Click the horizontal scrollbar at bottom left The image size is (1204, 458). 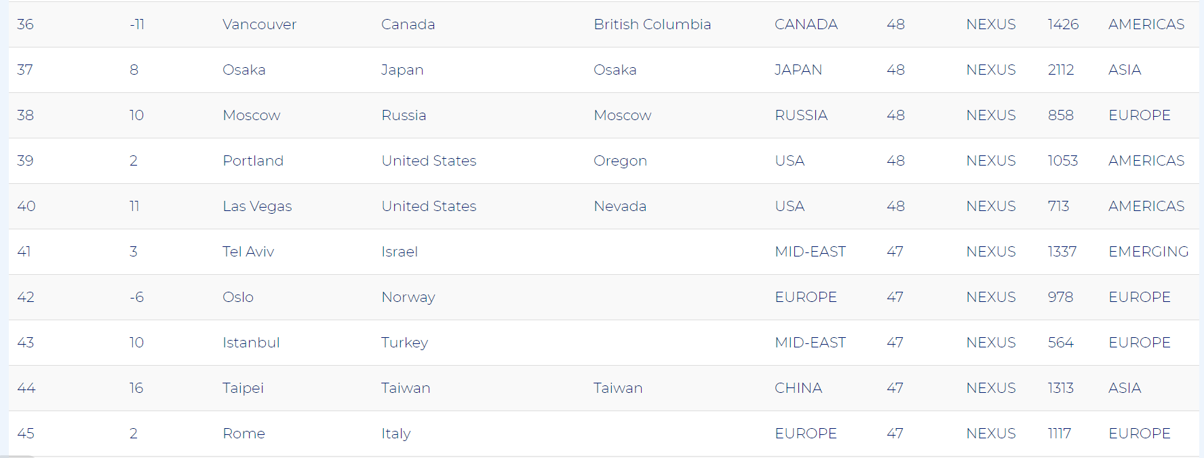17,457
